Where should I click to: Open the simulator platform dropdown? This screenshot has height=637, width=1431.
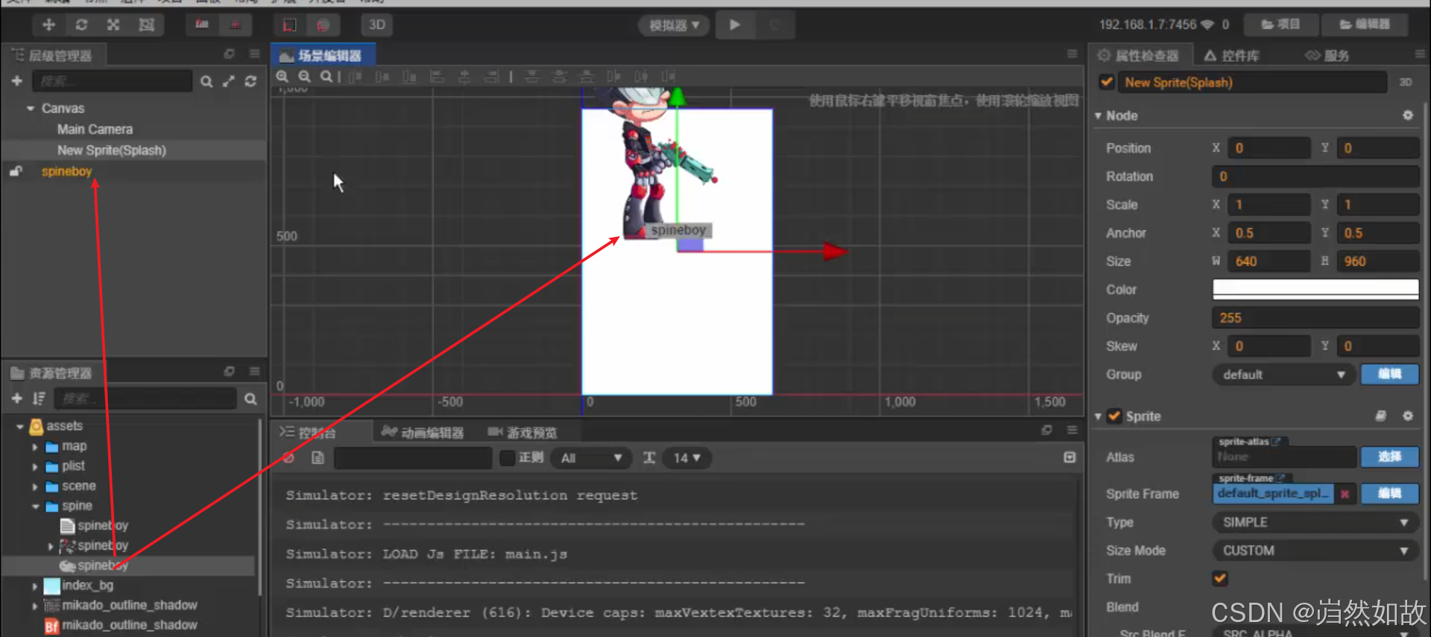pos(675,25)
